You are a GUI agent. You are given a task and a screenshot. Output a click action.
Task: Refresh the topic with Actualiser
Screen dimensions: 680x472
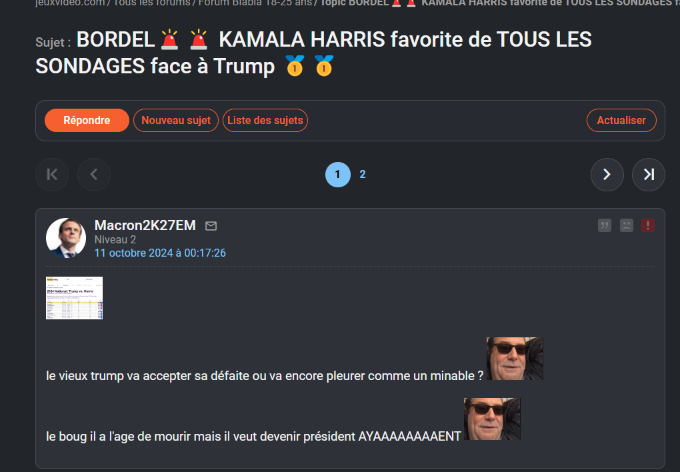tap(621, 120)
